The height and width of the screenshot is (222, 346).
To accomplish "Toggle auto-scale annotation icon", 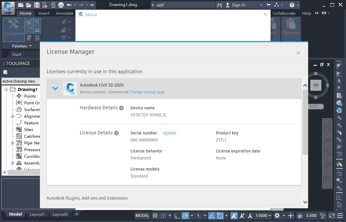I will click(242, 216).
